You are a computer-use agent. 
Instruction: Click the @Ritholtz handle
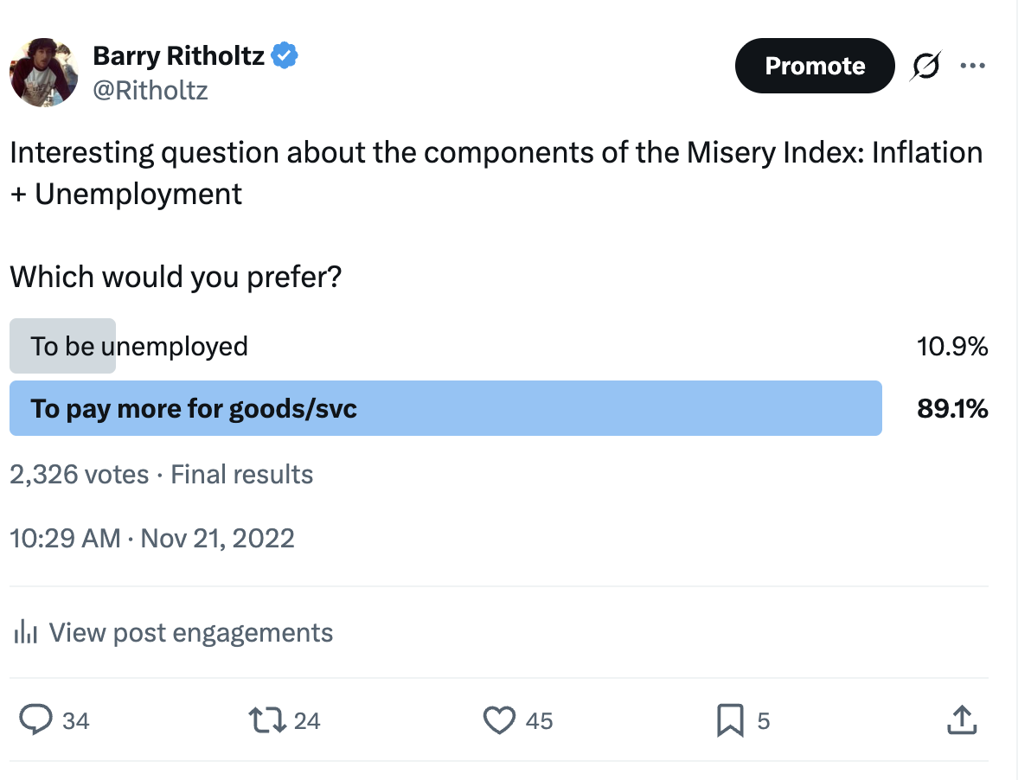pos(150,90)
